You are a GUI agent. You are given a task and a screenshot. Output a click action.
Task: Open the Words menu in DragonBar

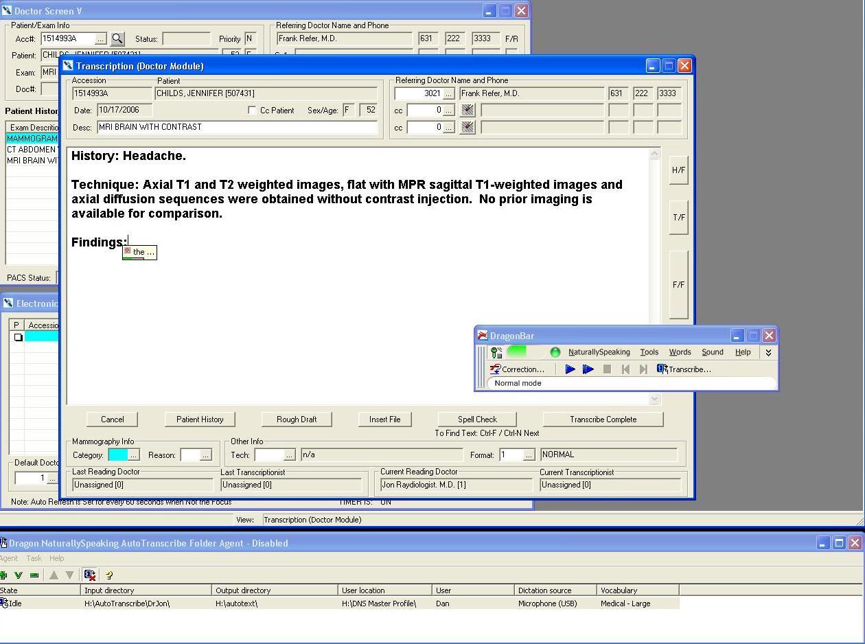point(680,352)
